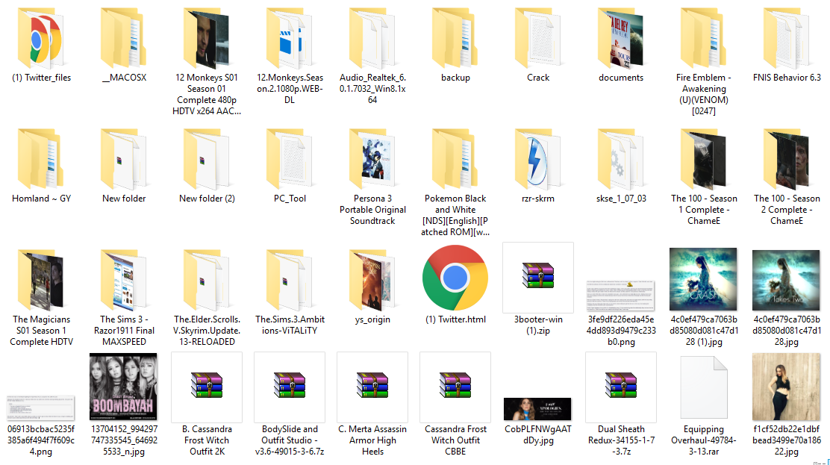Click the 'documents' folder name text
This screenshot has height=465, width=830.
coord(621,78)
